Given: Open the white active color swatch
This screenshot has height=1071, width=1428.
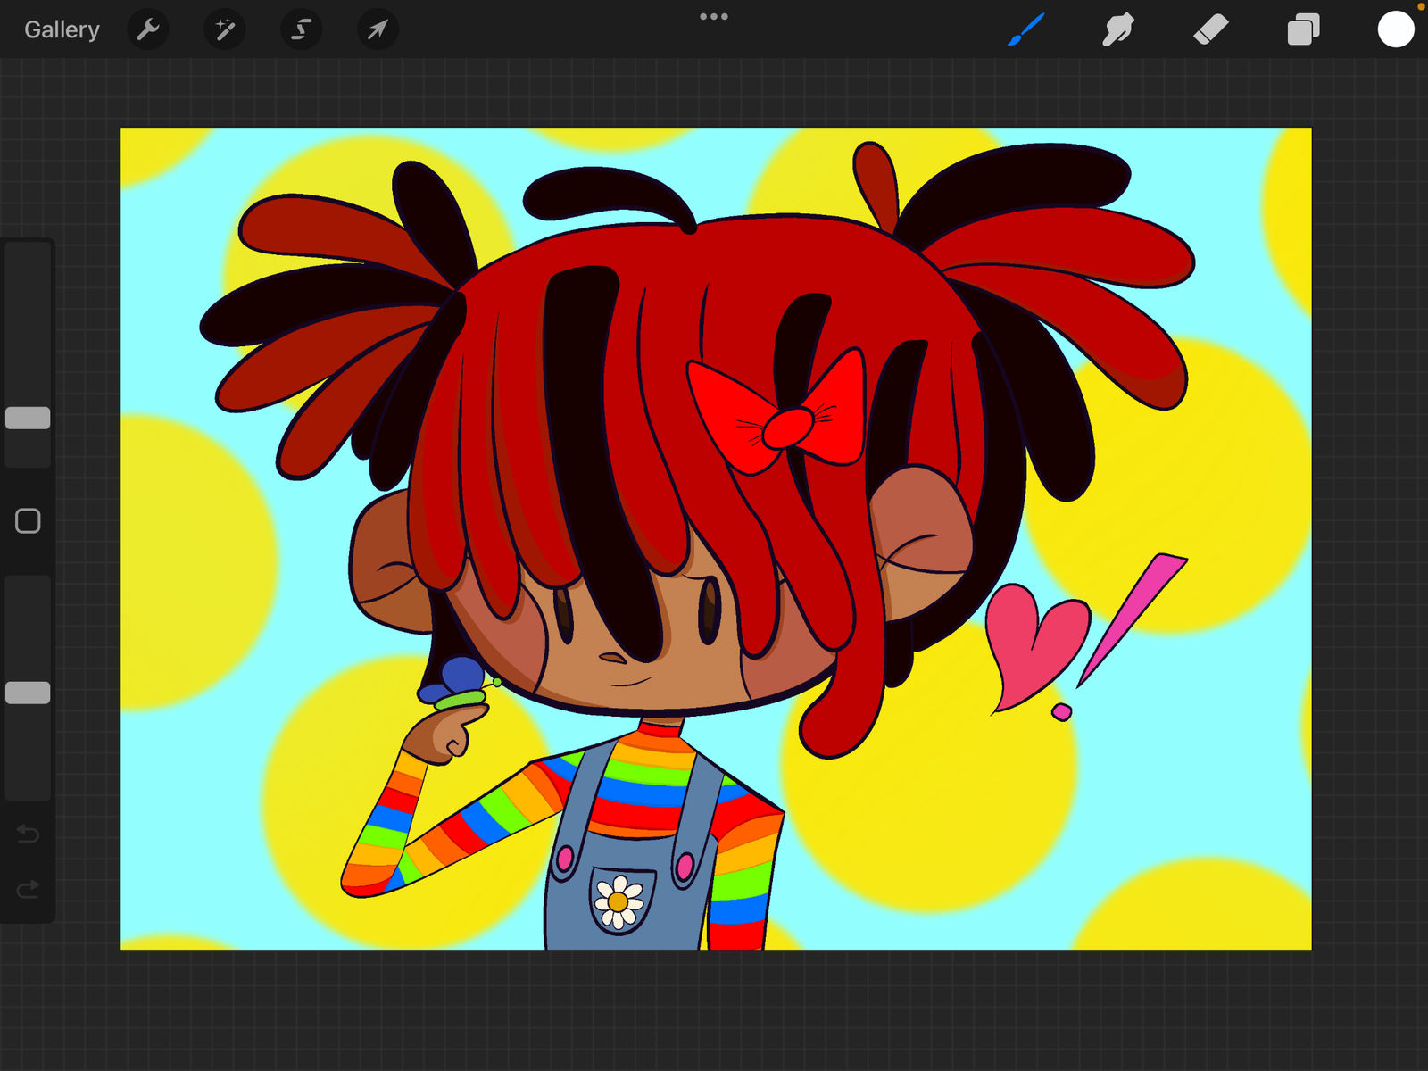Looking at the screenshot, I should [1396, 29].
